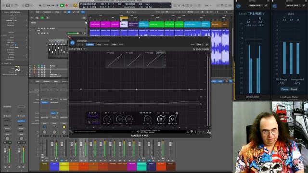Toggle Master X HD plugin power button
308x173 pixels.
(x=72, y=43)
